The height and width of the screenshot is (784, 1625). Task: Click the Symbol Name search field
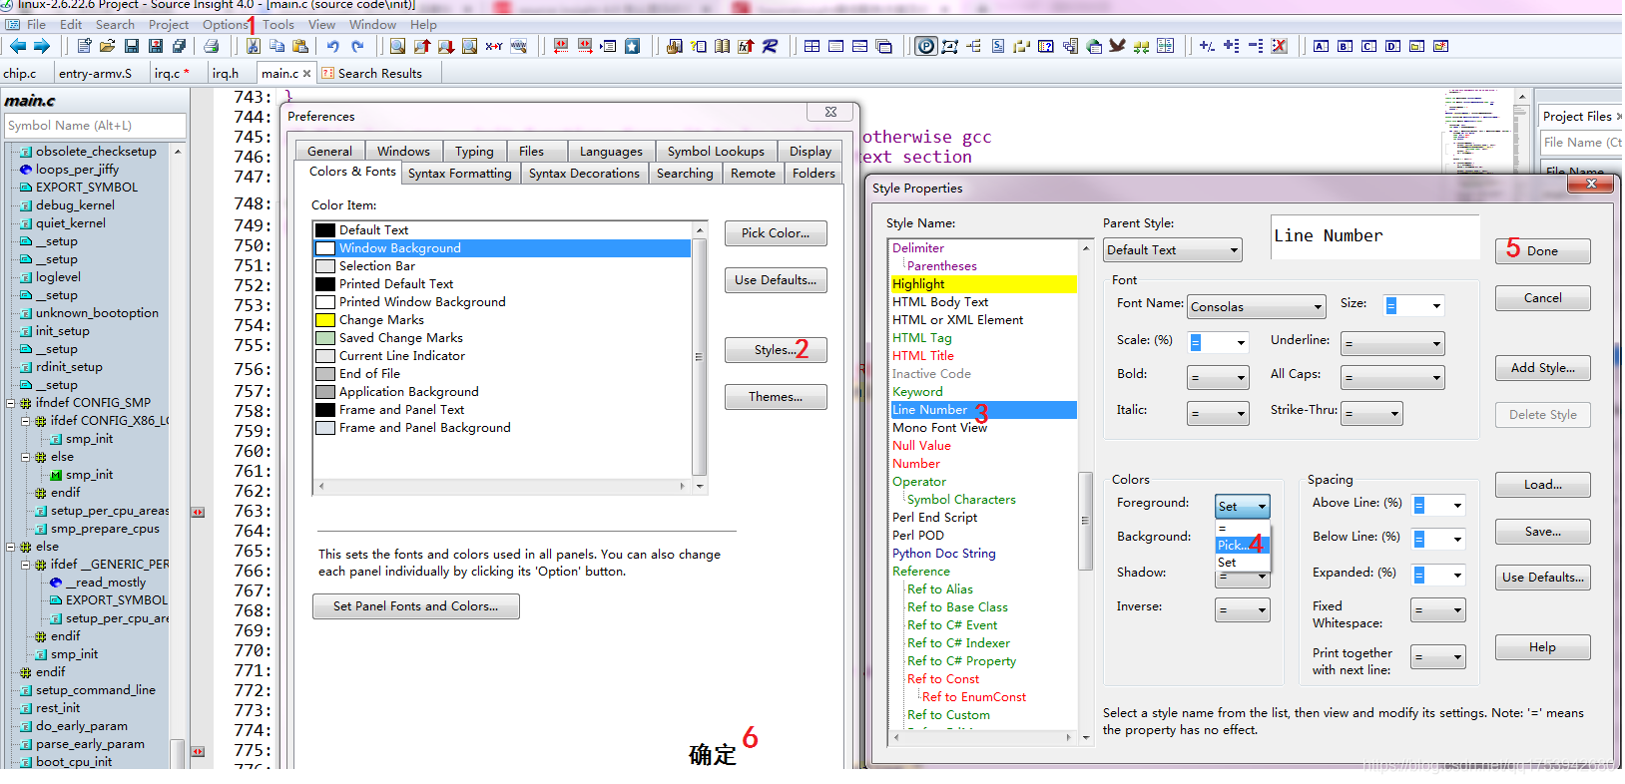(x=95, y=126)
